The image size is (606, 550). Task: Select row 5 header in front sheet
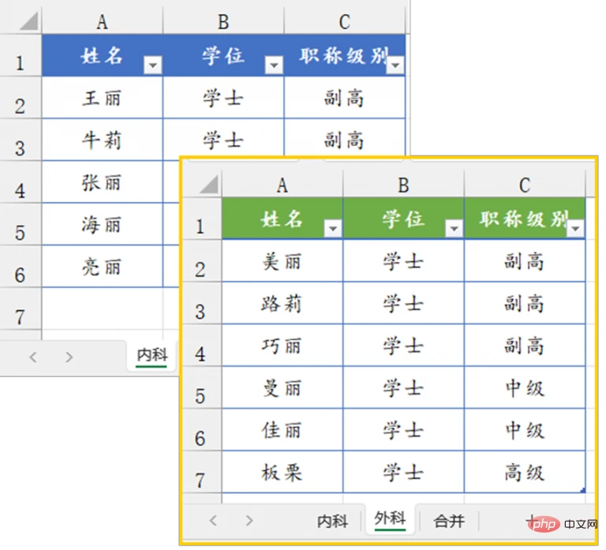[x=201, y=387]
